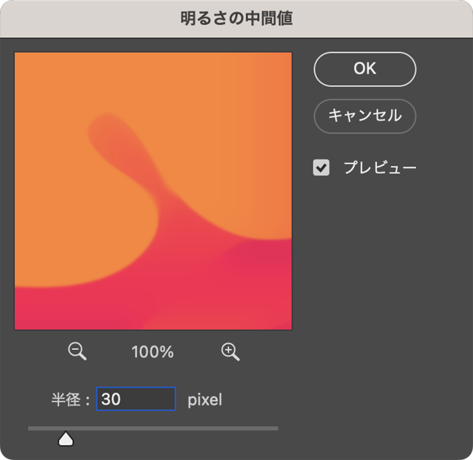This screenshot has width=473, height=460.
Task: Zoom out the filter preview
Action: pyautogui.click(x=77, y=351)
